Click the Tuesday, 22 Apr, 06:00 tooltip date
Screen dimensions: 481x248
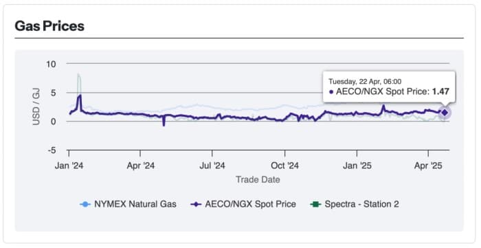pos(365,82)
